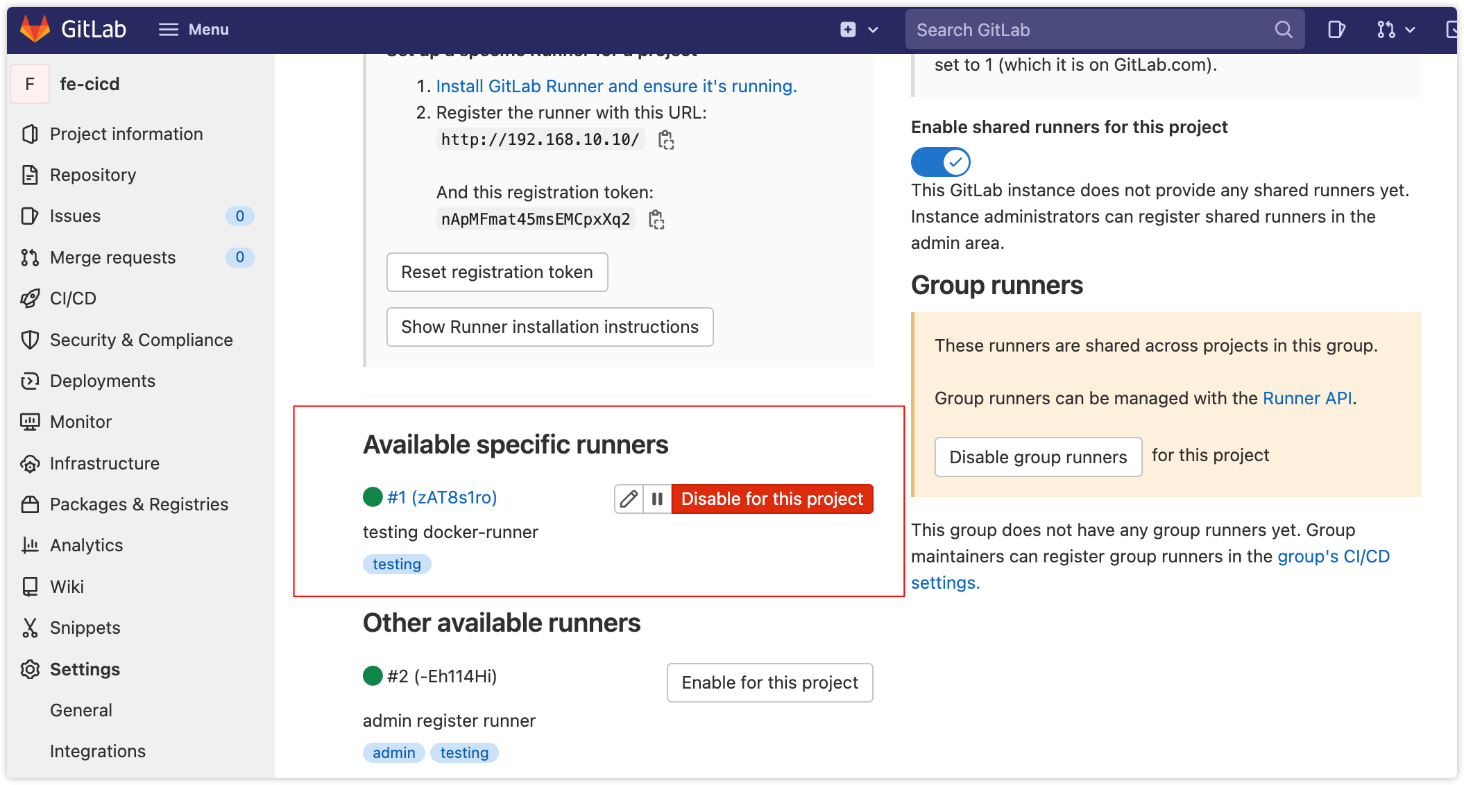The image size is (1464, 785).
Task: Open group's CI/CD settings link
Action: coord(1334,556)
